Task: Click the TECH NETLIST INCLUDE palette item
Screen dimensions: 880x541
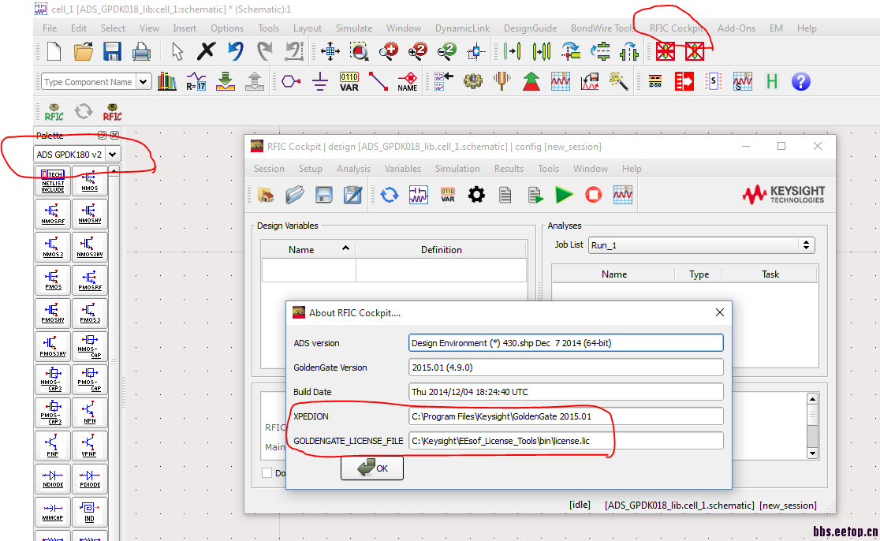Action: [53, 181]
